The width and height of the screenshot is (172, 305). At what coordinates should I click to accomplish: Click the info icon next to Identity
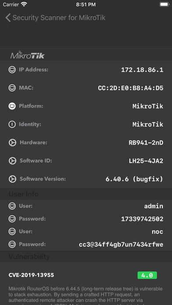(12, 124)
